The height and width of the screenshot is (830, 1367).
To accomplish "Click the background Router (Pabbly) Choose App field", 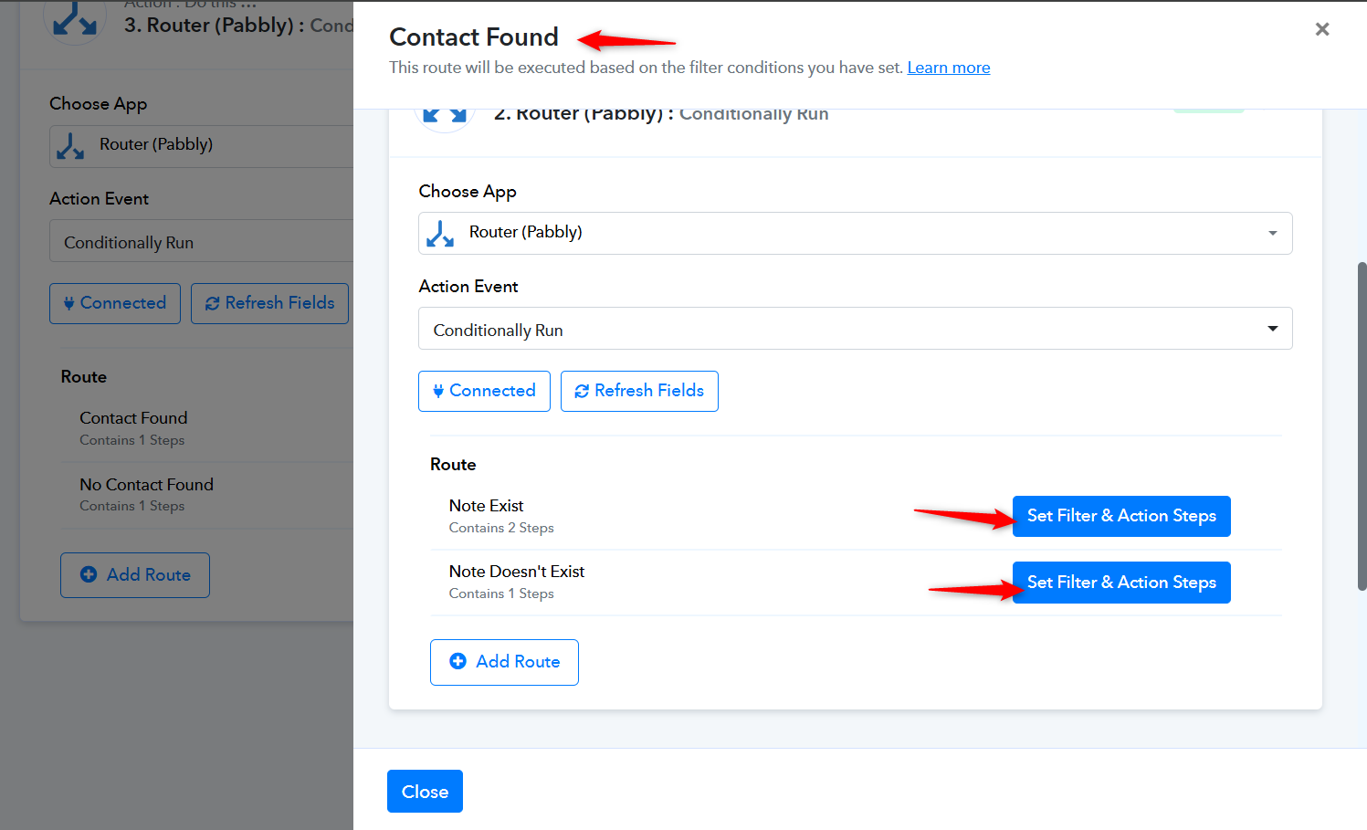I will (201, 146).
